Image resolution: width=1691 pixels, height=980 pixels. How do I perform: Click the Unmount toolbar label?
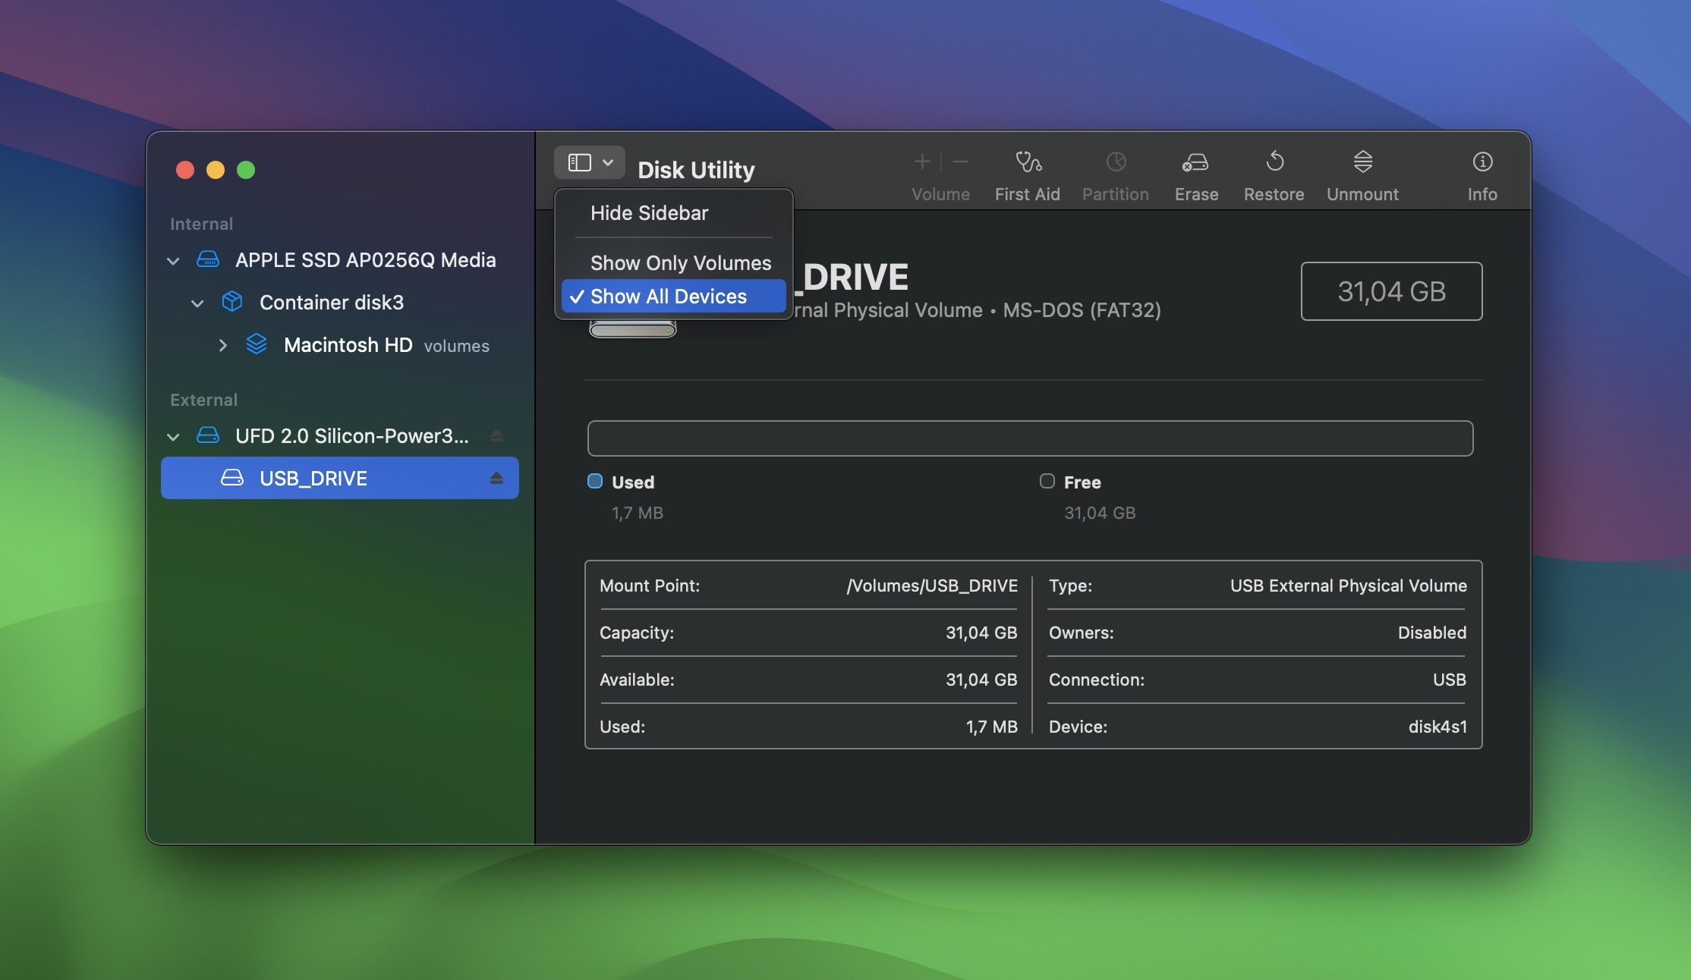[1362, 194]
